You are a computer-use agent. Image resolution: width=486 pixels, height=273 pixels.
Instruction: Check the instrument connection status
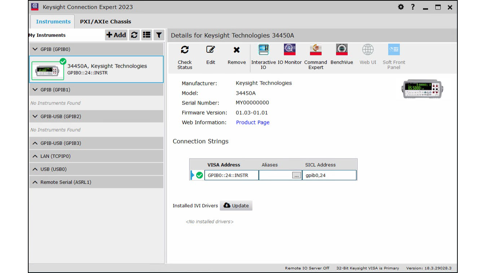[185, 55]
